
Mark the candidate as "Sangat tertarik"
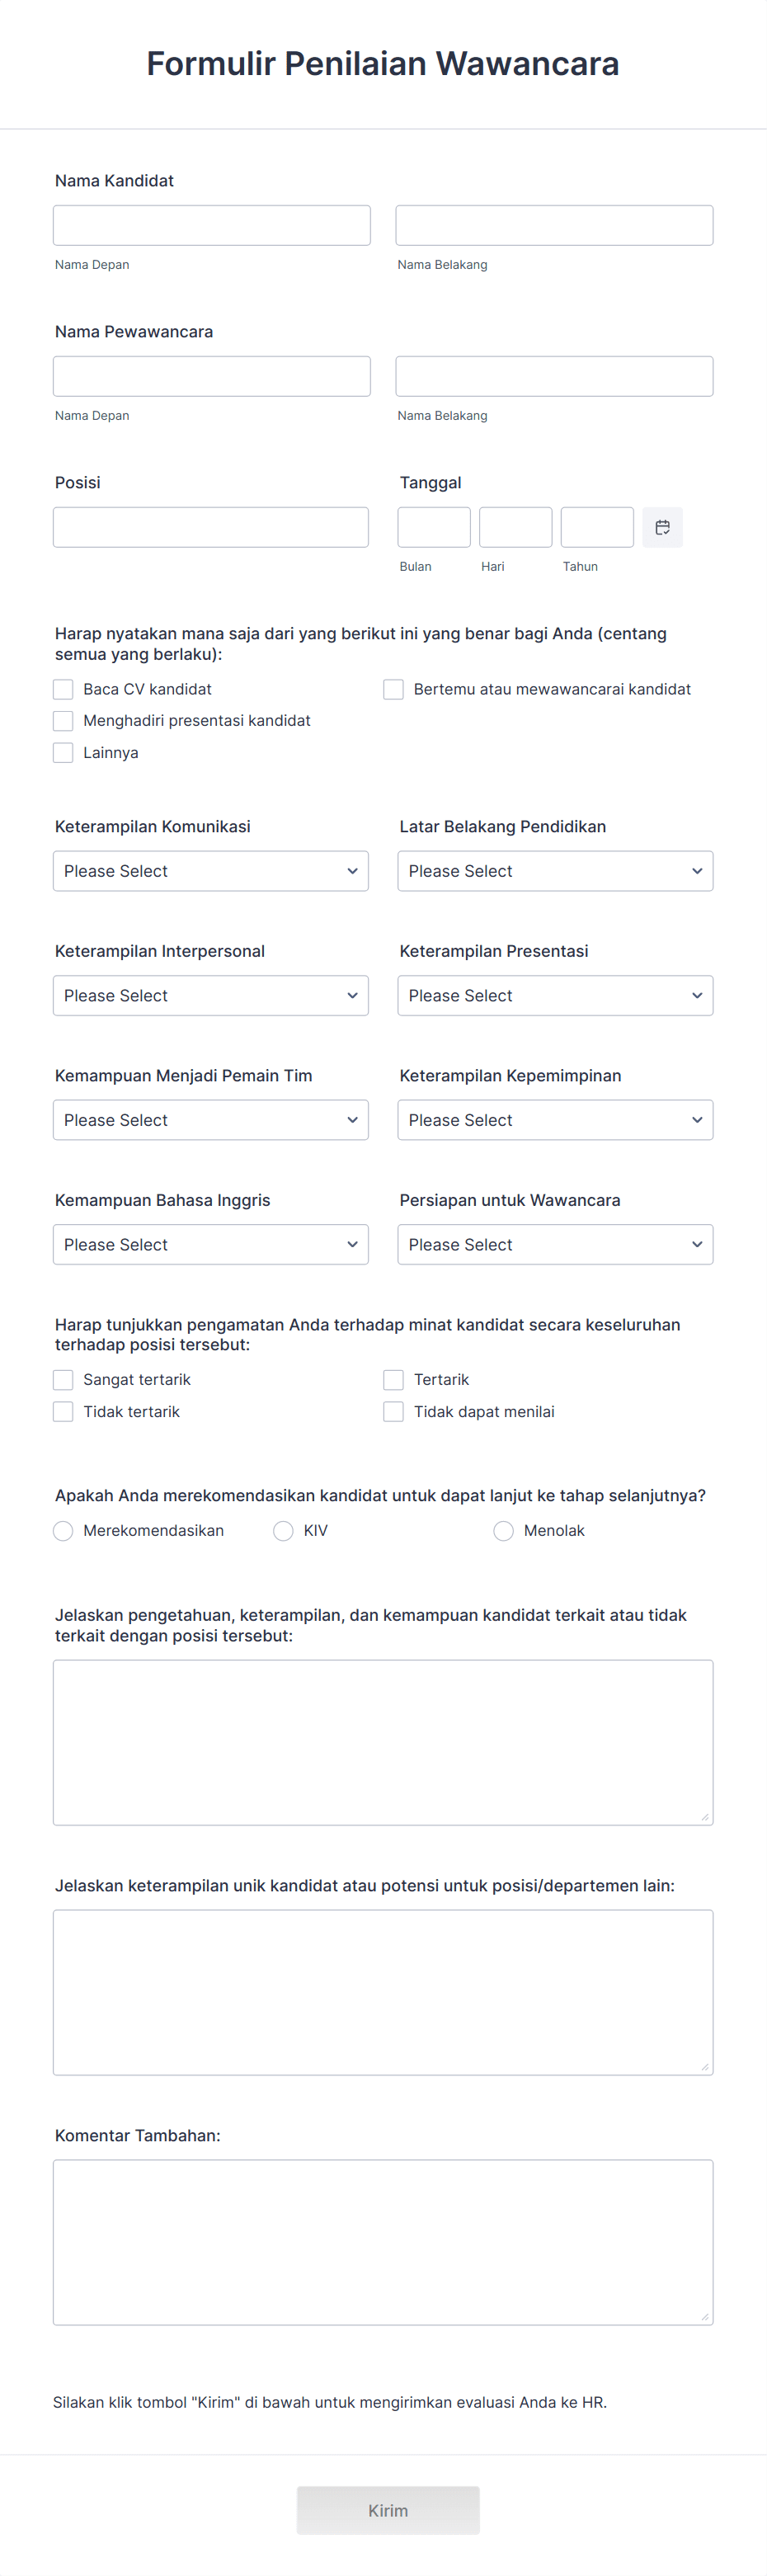pos(62,1379)
